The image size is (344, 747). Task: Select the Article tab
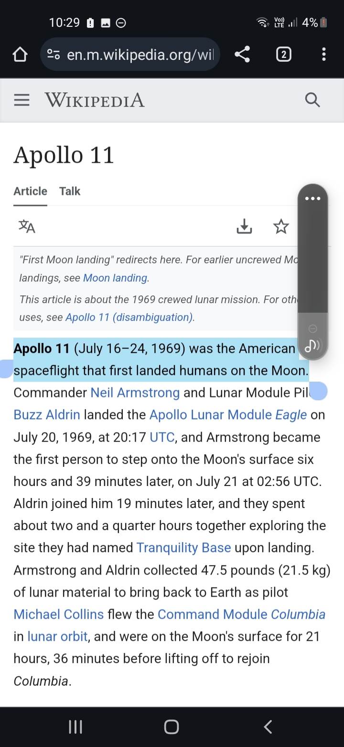click(x=30, y=191)
